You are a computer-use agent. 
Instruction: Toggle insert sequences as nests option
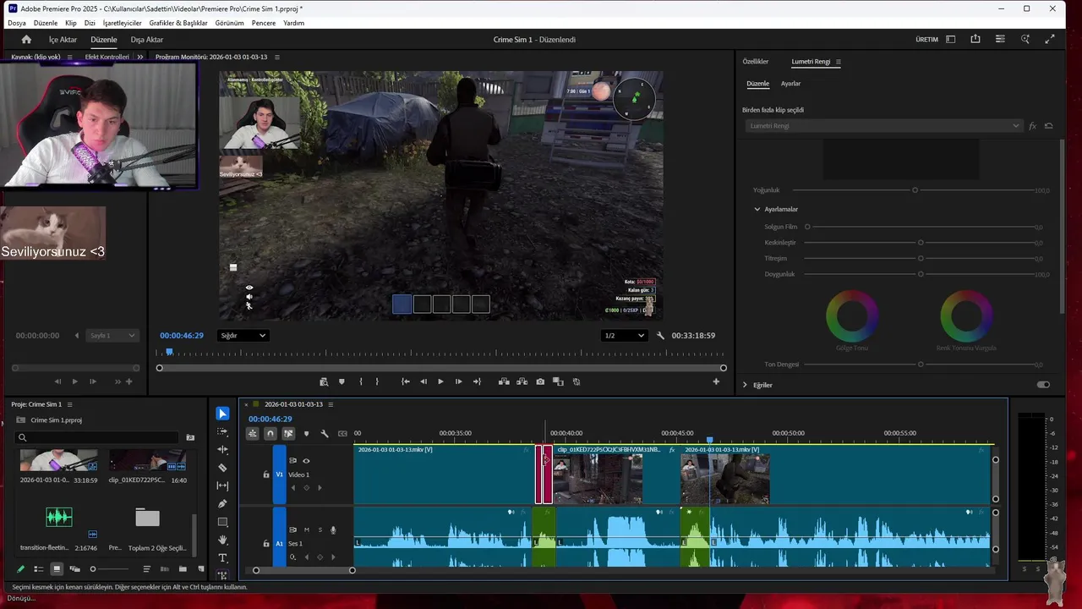pos(252,434)
